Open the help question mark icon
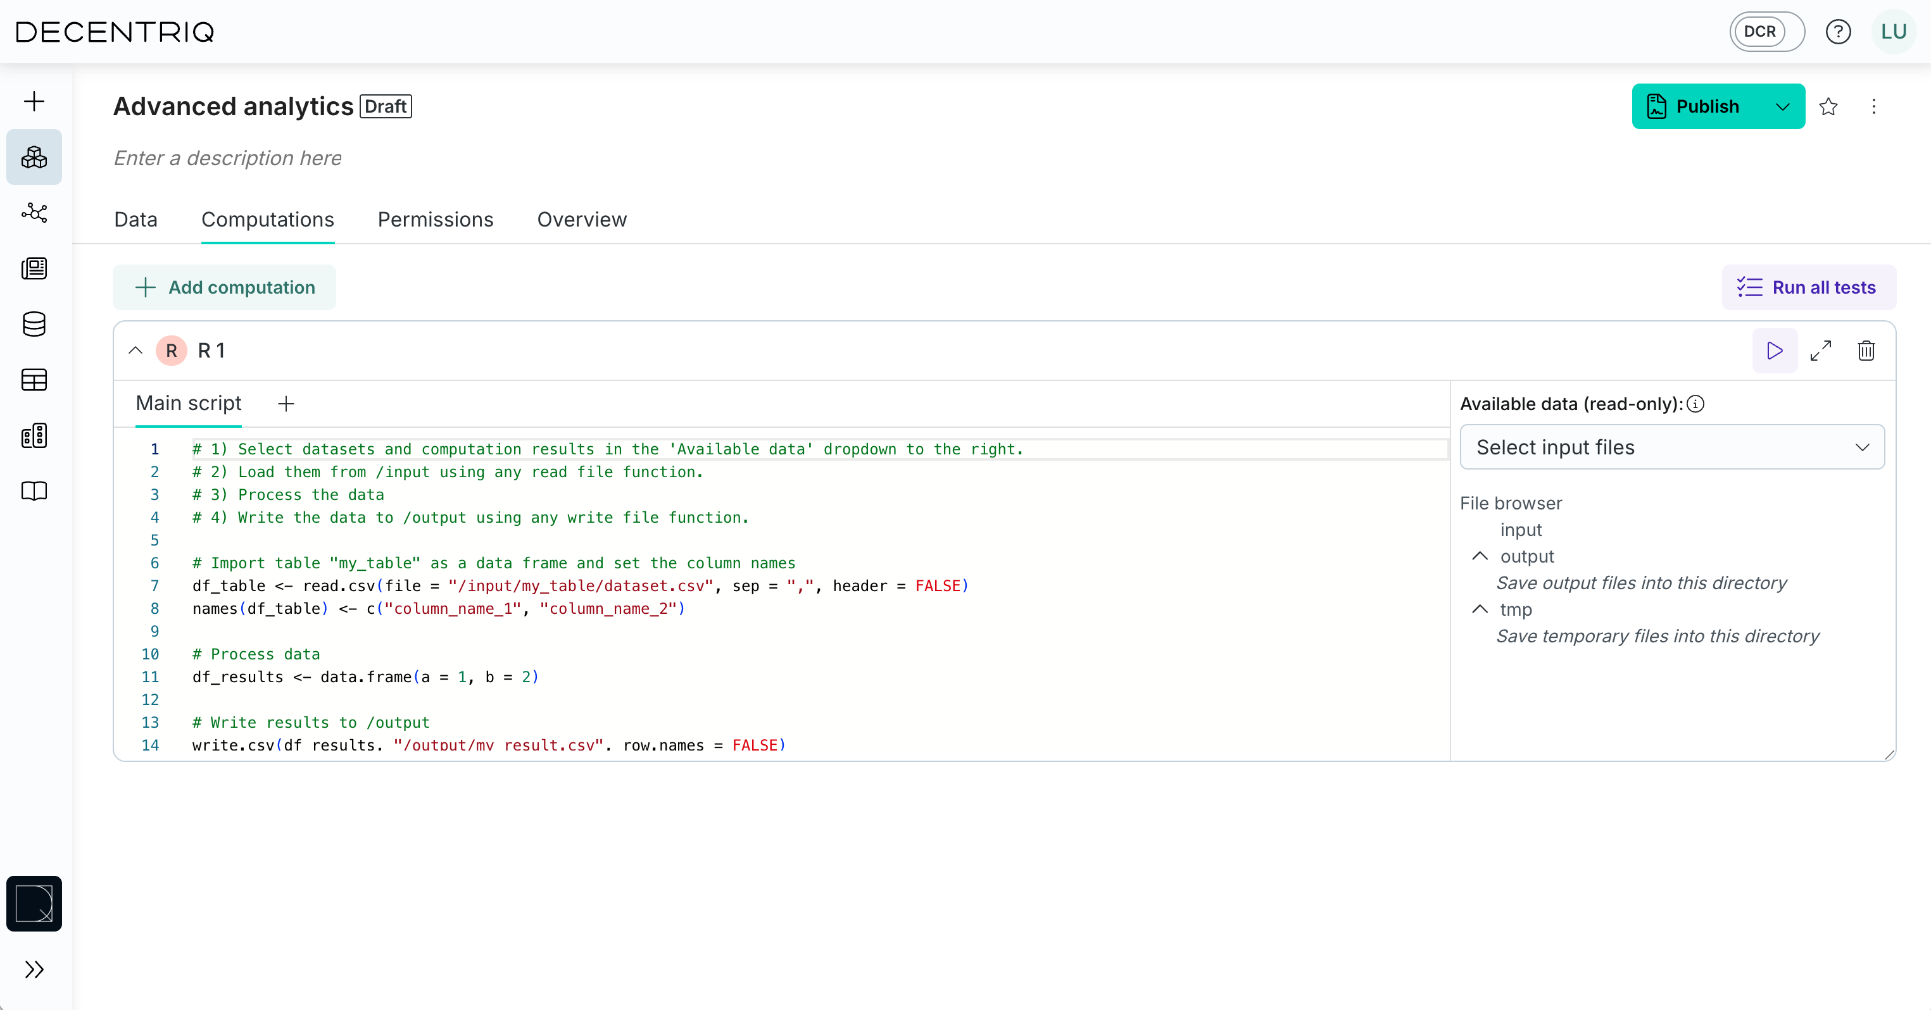This screenshot has width=1931, height=1010. point(1838,32)
